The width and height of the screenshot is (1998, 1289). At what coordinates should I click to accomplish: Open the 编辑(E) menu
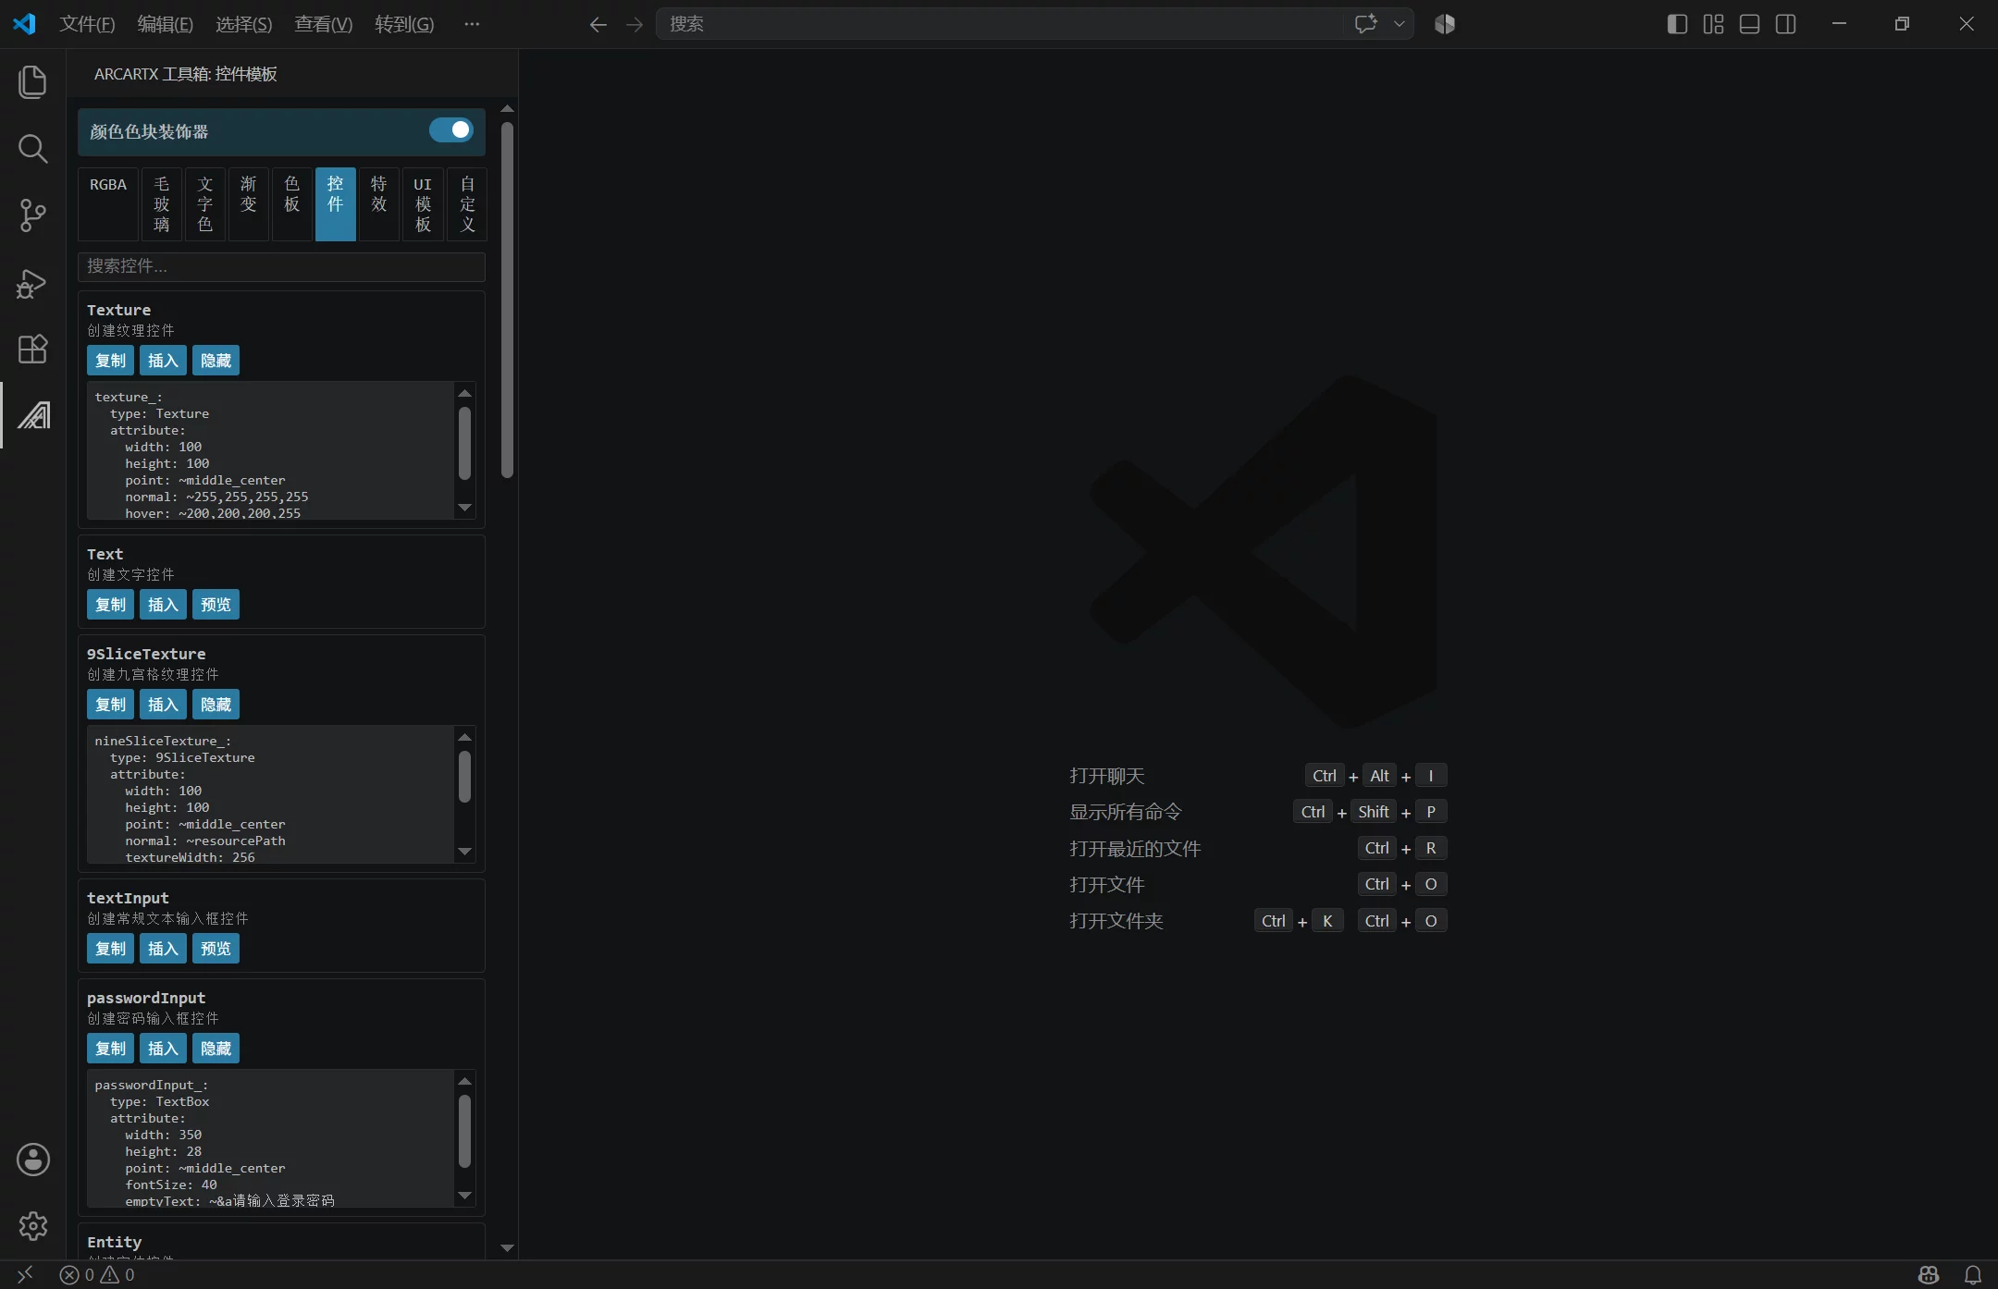(165, 24)
